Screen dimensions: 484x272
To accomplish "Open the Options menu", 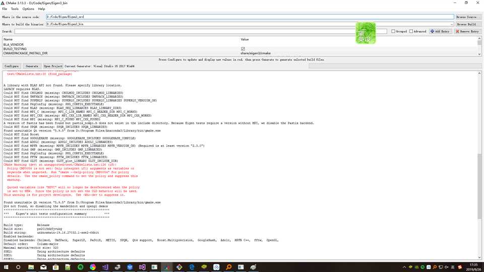I will (x=28, y=9).
